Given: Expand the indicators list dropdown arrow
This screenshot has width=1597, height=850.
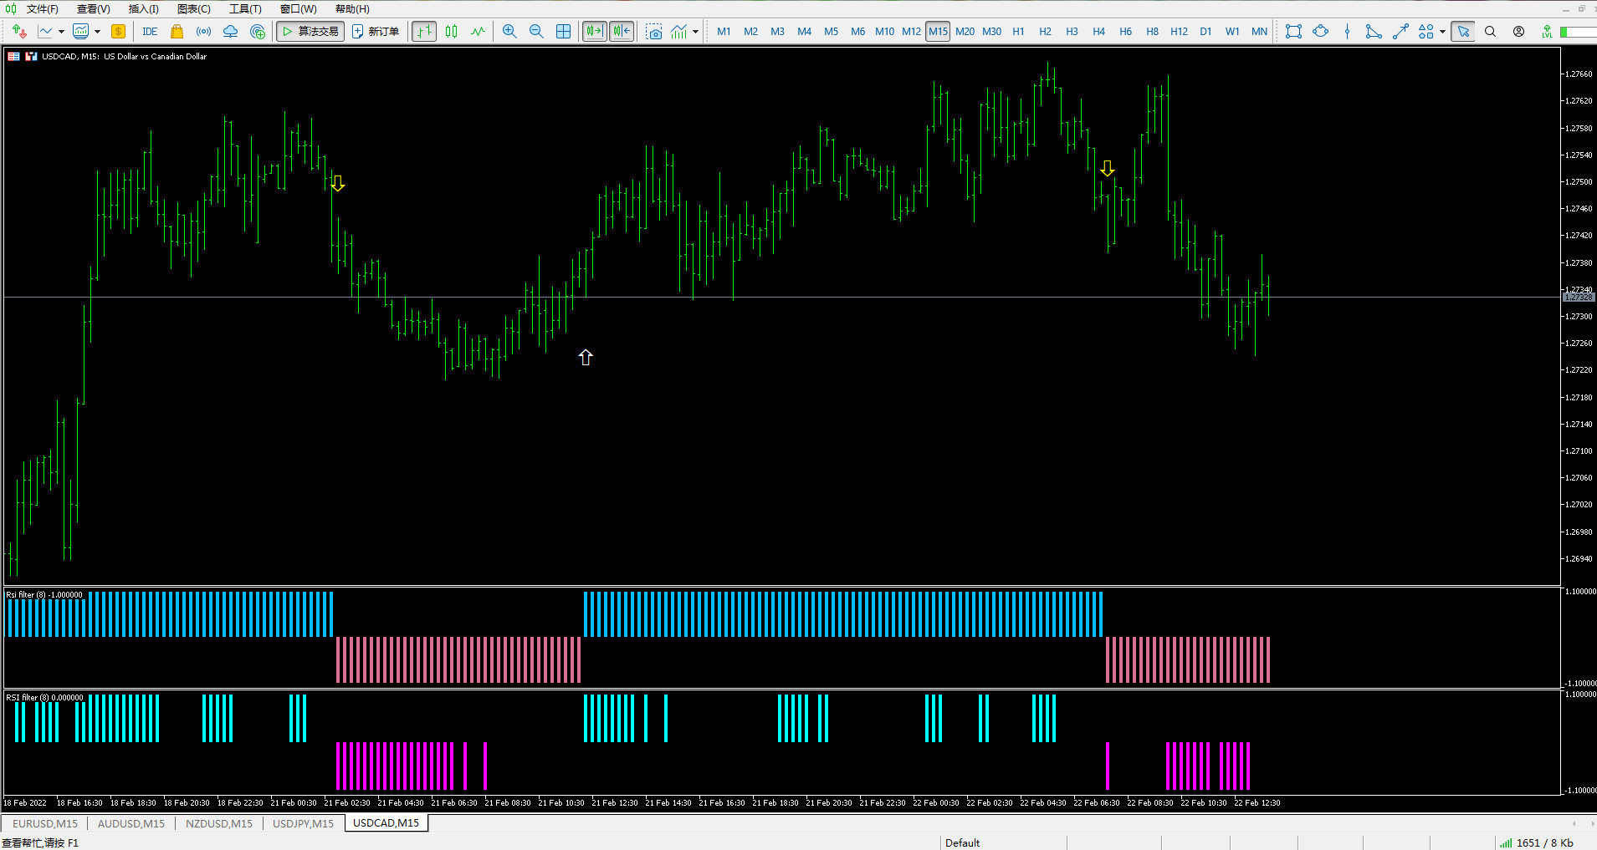Looking at the screenshot, I should [695, 32].
